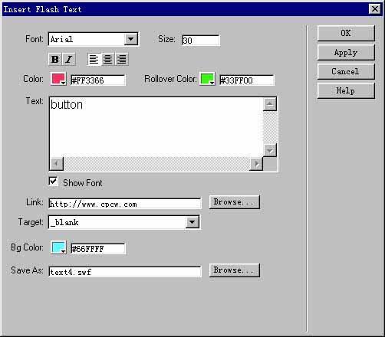
Task: Open the Bg Color swatch picker
Action: click(58, 247)
